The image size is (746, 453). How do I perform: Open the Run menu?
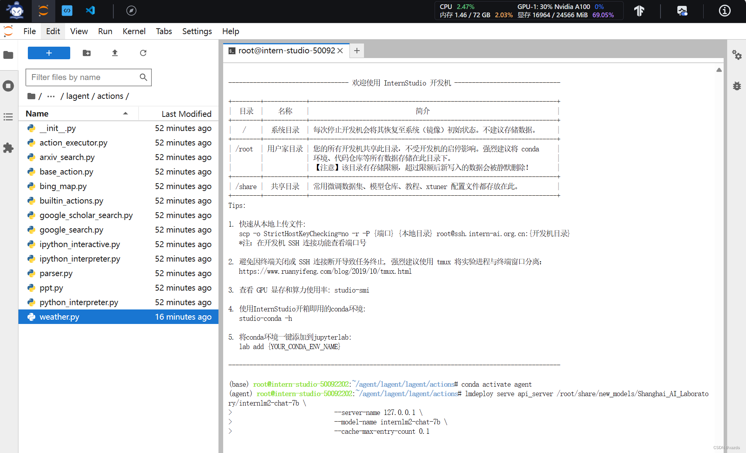(x=105, y=31)
